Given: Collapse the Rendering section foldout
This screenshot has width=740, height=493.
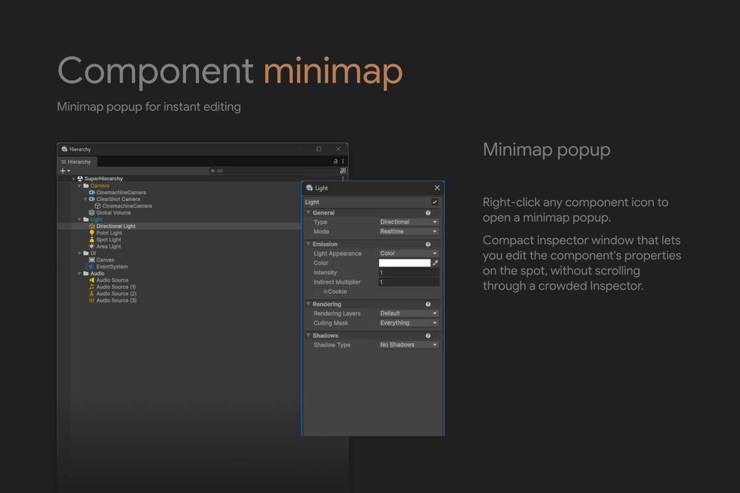Looking at the screenshot, I should [308, 304].
